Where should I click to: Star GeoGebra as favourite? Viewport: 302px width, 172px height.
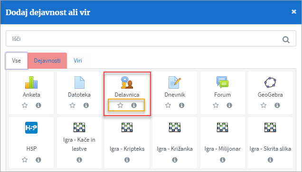pos(264,105)
